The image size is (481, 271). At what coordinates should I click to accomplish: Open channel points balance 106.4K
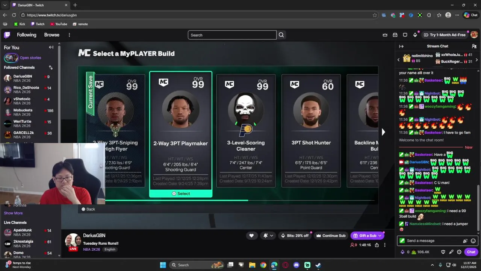pyautogui.click(x=421, y=252)
